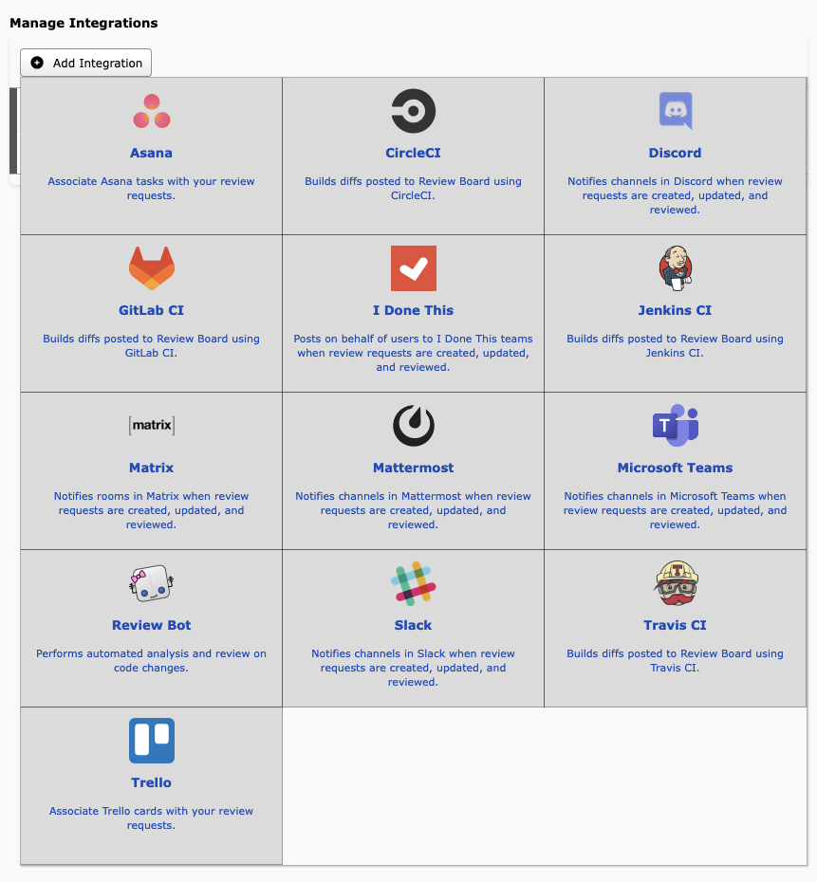The width and height of the screenshot is (817, 882).
Task: Select the GitLab CI fox icon
Action: pos(151,267)
